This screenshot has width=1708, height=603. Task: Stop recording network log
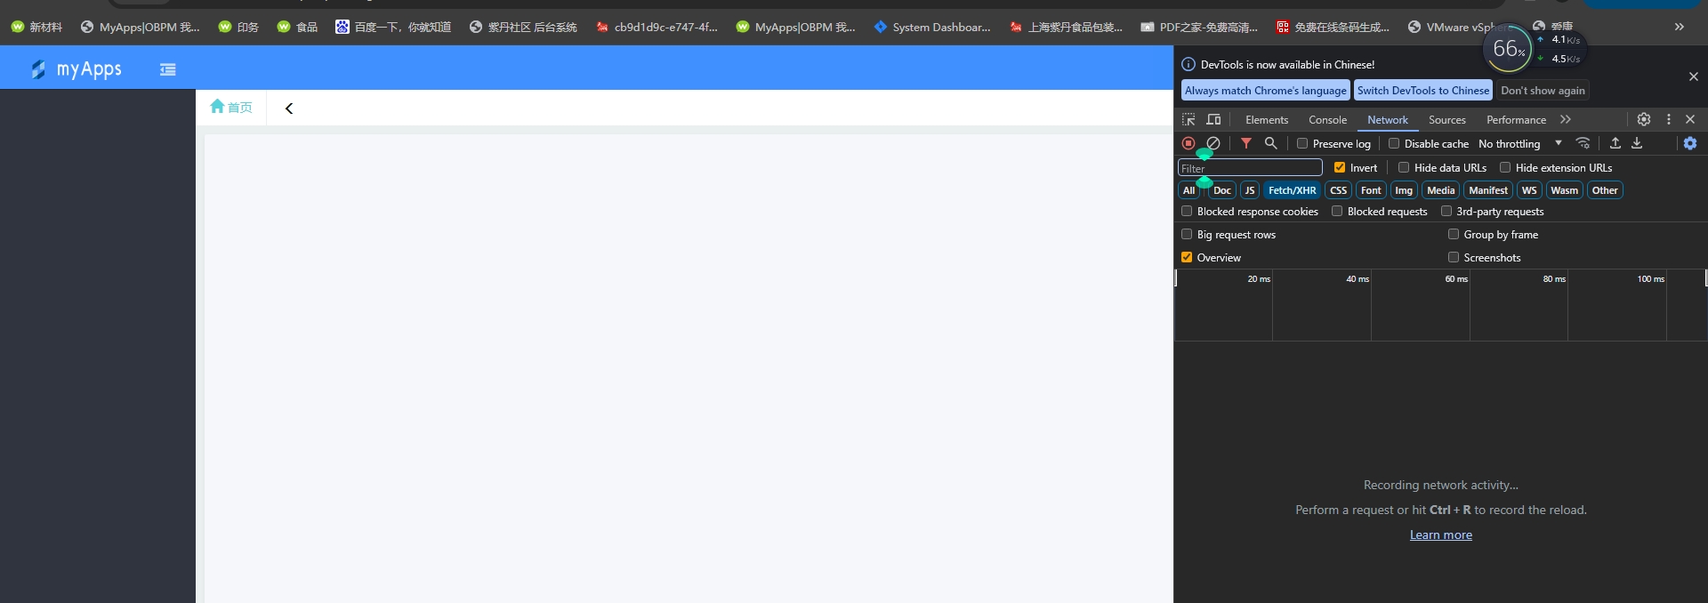pyautogui.click(x=1188, y=143)
